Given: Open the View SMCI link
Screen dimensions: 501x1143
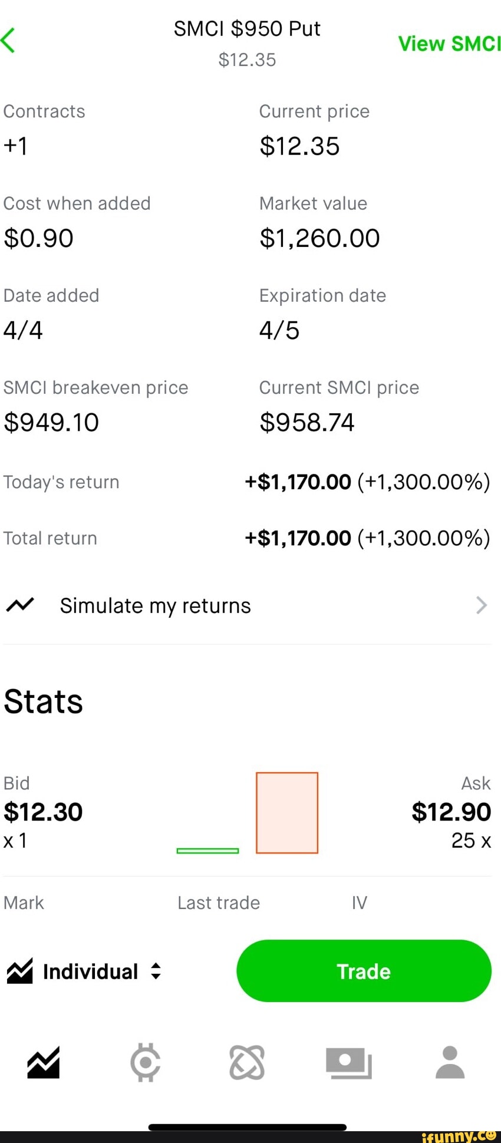Looking at the screenshot, I should [449, 44].
